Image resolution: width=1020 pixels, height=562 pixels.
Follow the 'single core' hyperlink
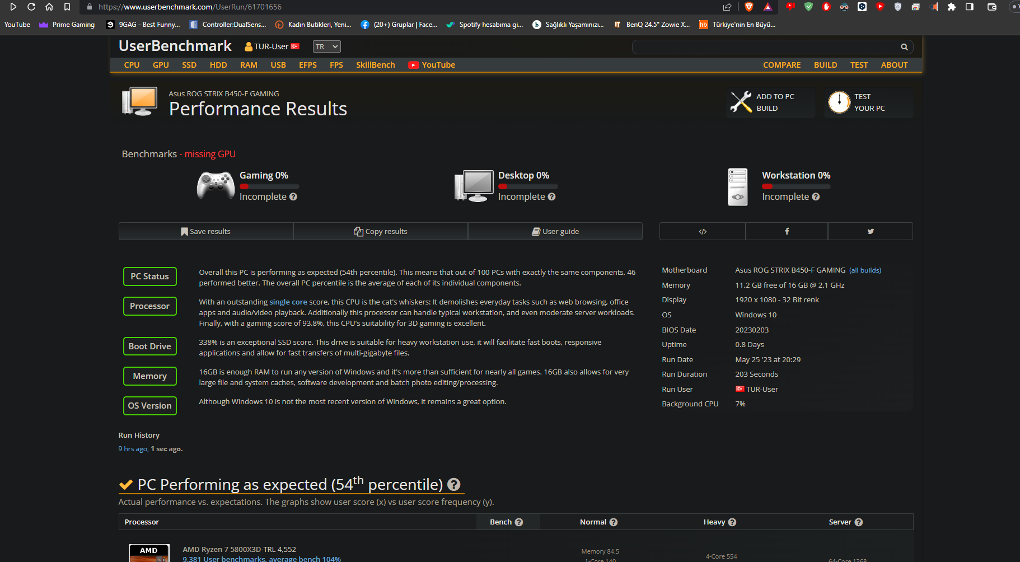pyautogui.click(x=288, y=302)
